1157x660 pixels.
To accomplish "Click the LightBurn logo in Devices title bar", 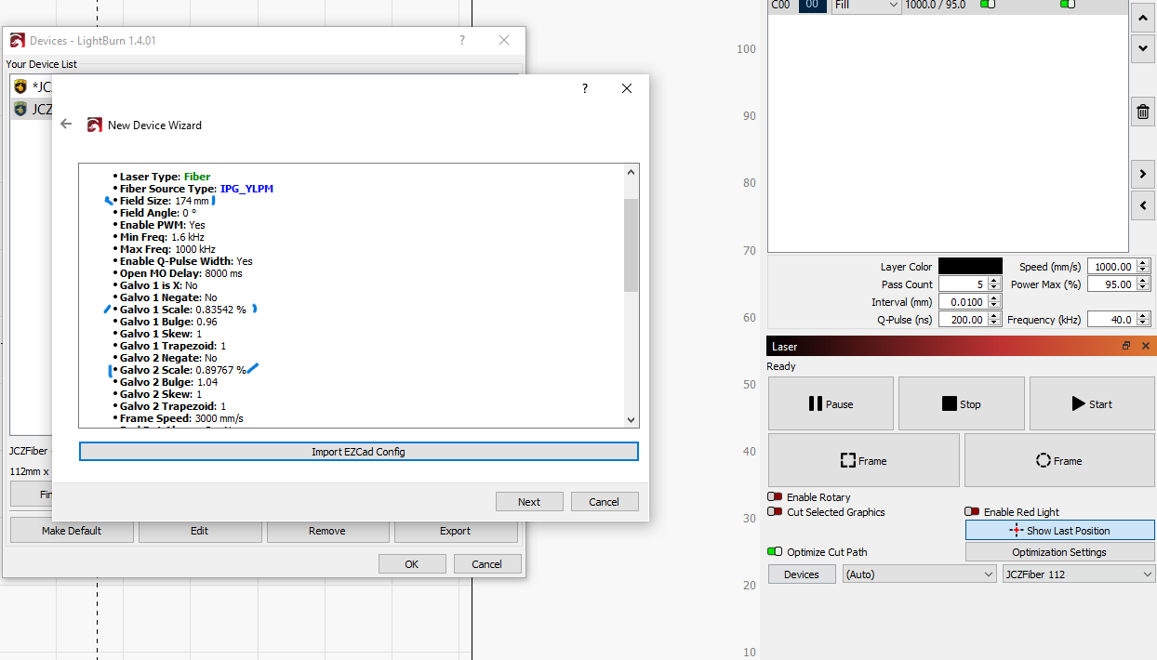I will 18,40.
